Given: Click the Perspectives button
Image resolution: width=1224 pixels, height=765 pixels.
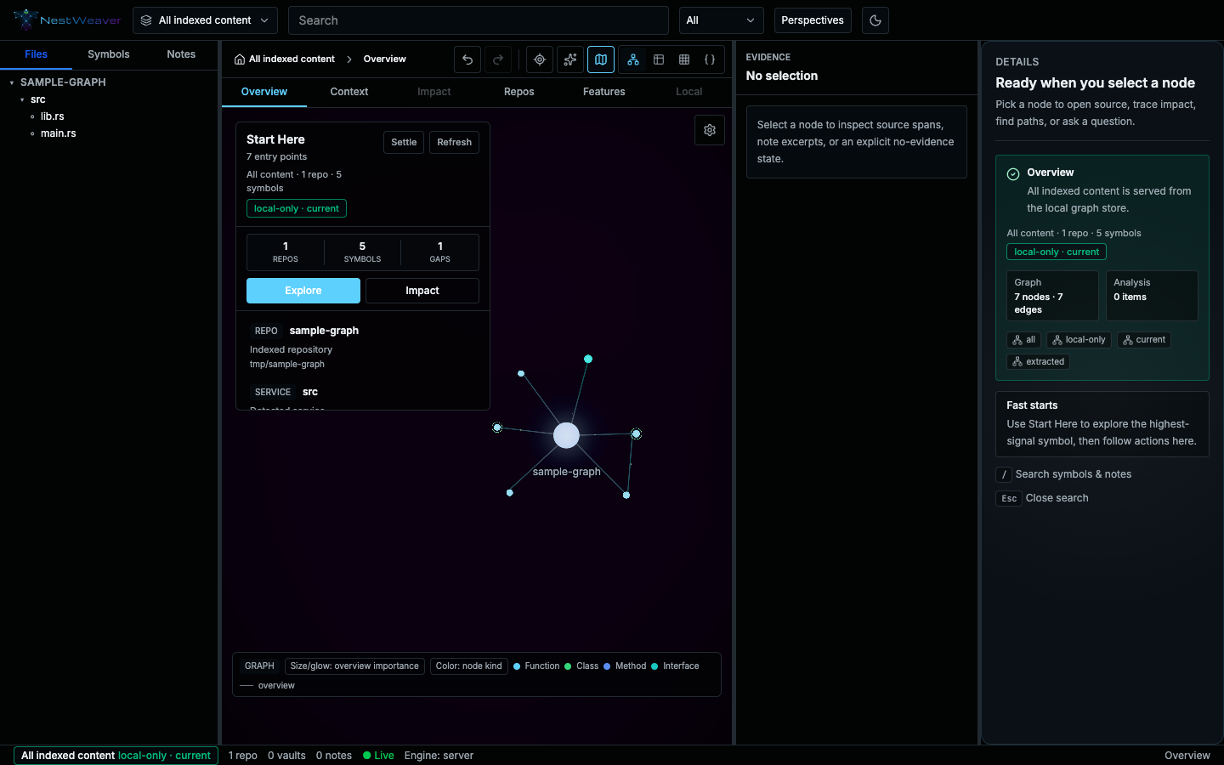Looking at the screenshot, I should point(813,20).
